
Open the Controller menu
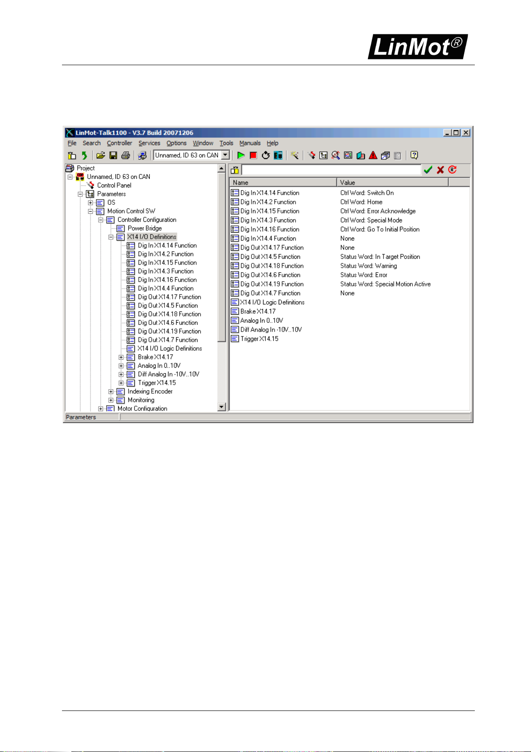coord(119,143)
